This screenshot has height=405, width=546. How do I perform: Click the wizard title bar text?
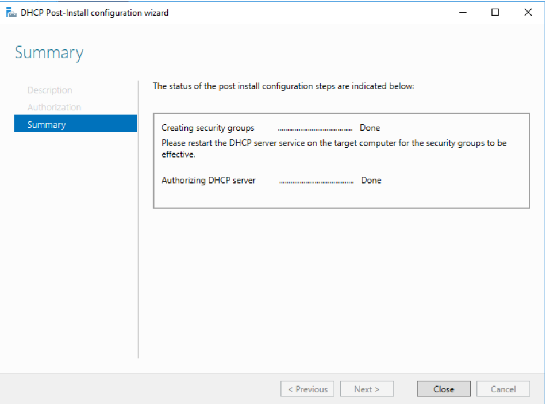click(x=94, y=12)
